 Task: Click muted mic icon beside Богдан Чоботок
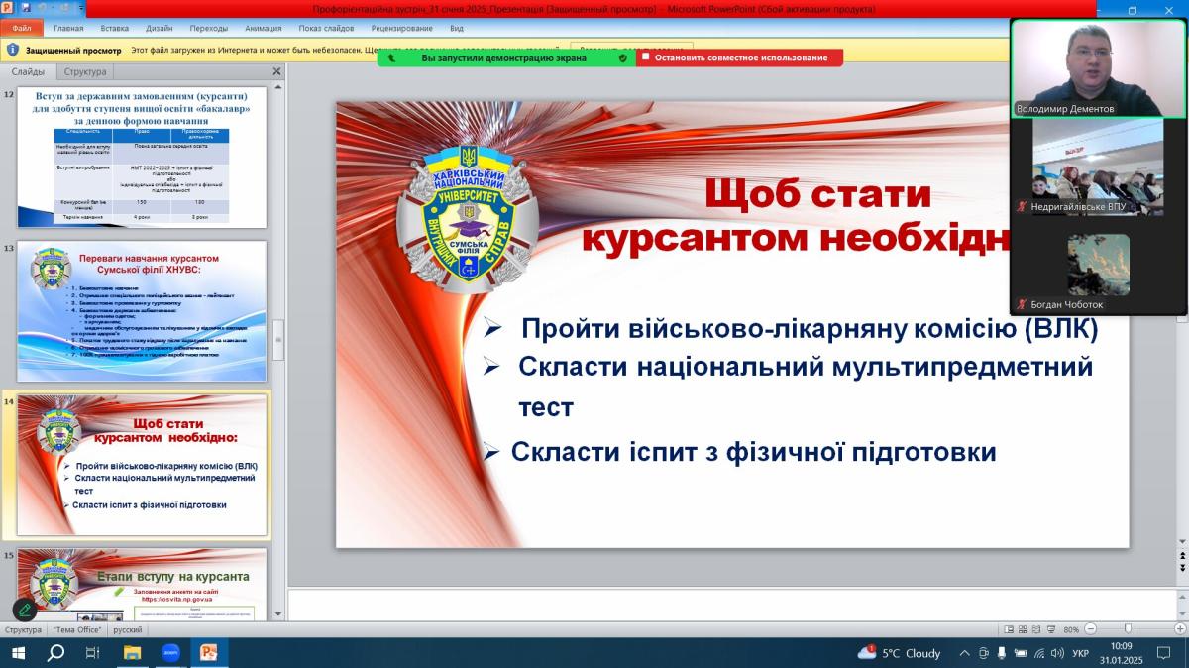click(x=1022, y=305)
